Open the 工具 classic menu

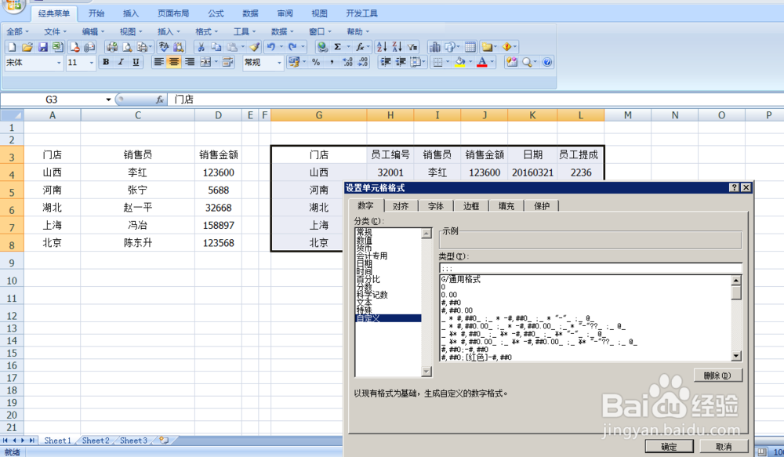pos(245,31)
